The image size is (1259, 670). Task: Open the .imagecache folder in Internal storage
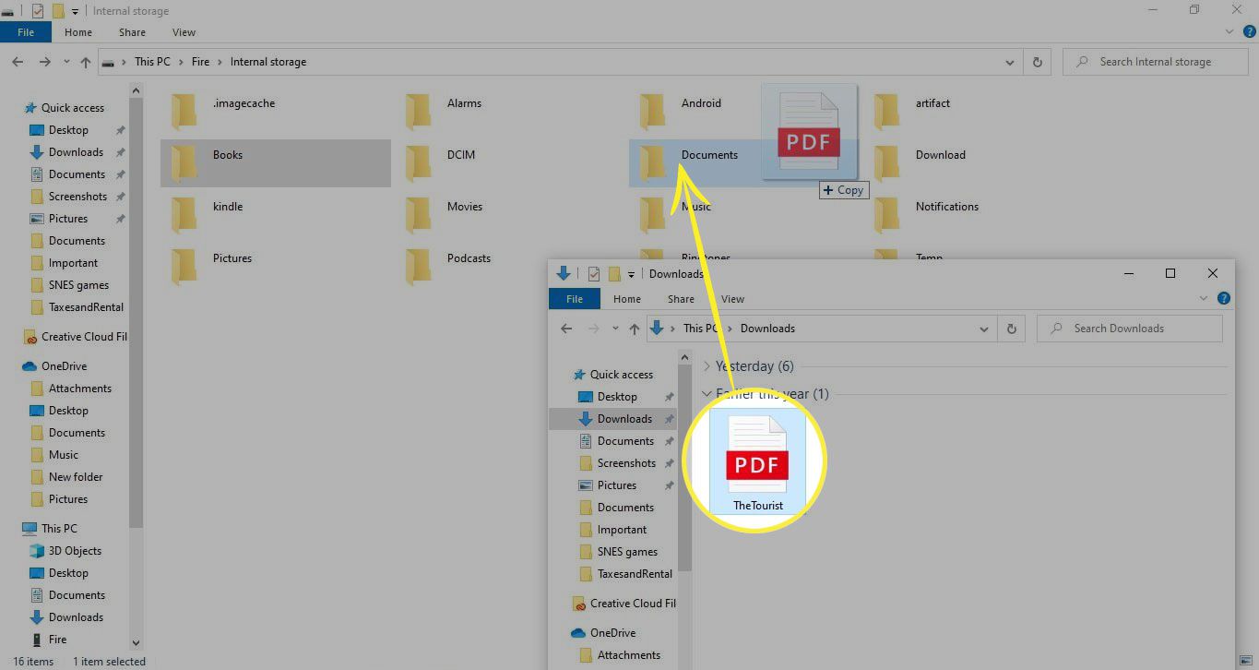pyautogui.click(x=223, y=112)
